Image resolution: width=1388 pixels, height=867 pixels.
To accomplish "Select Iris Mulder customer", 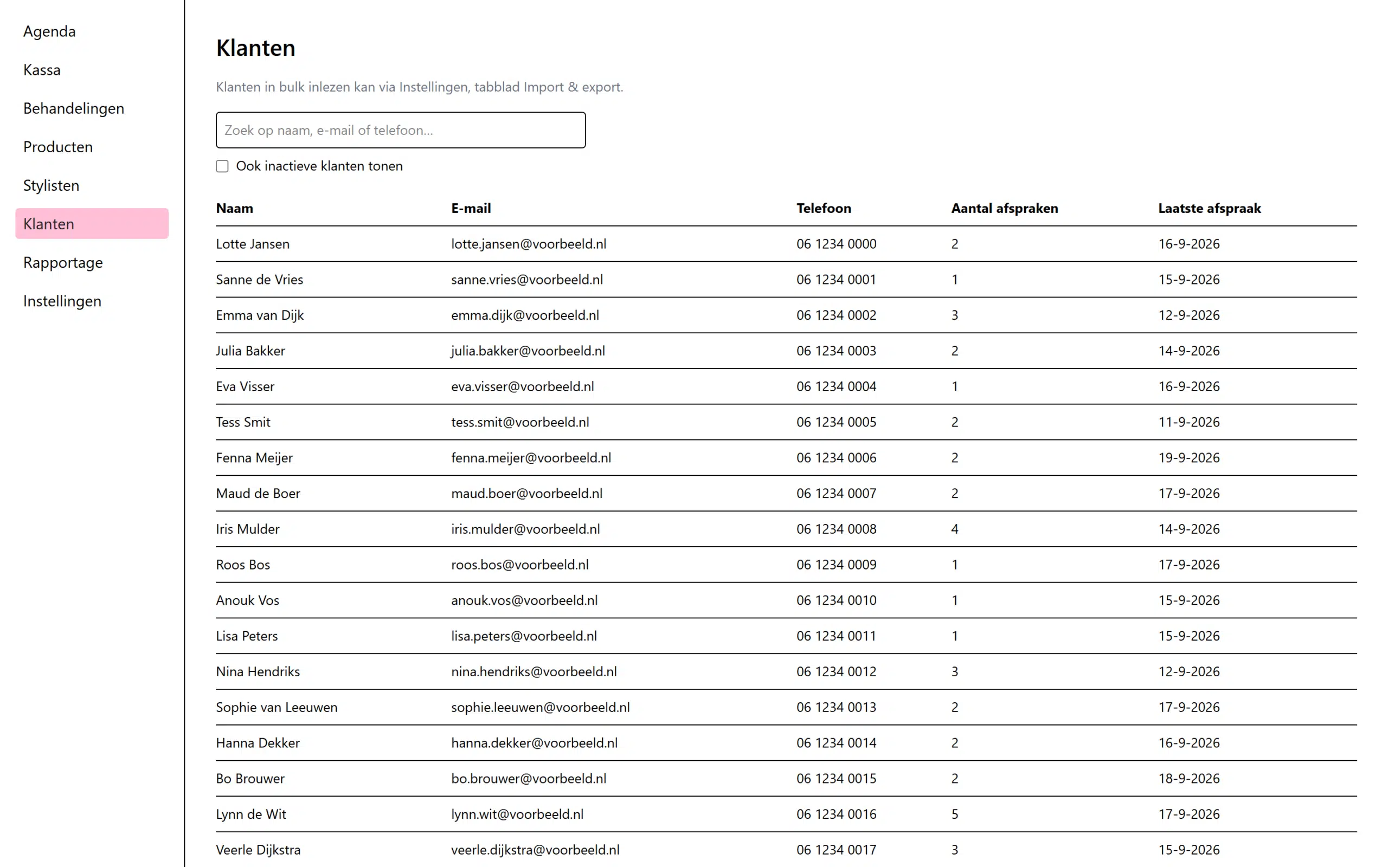I will tap(786, 529).
